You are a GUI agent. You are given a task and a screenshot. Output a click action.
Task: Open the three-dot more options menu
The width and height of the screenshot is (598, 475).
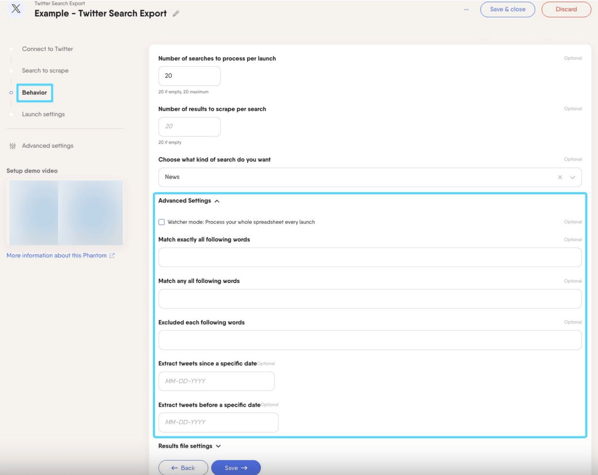pos(466,9)
